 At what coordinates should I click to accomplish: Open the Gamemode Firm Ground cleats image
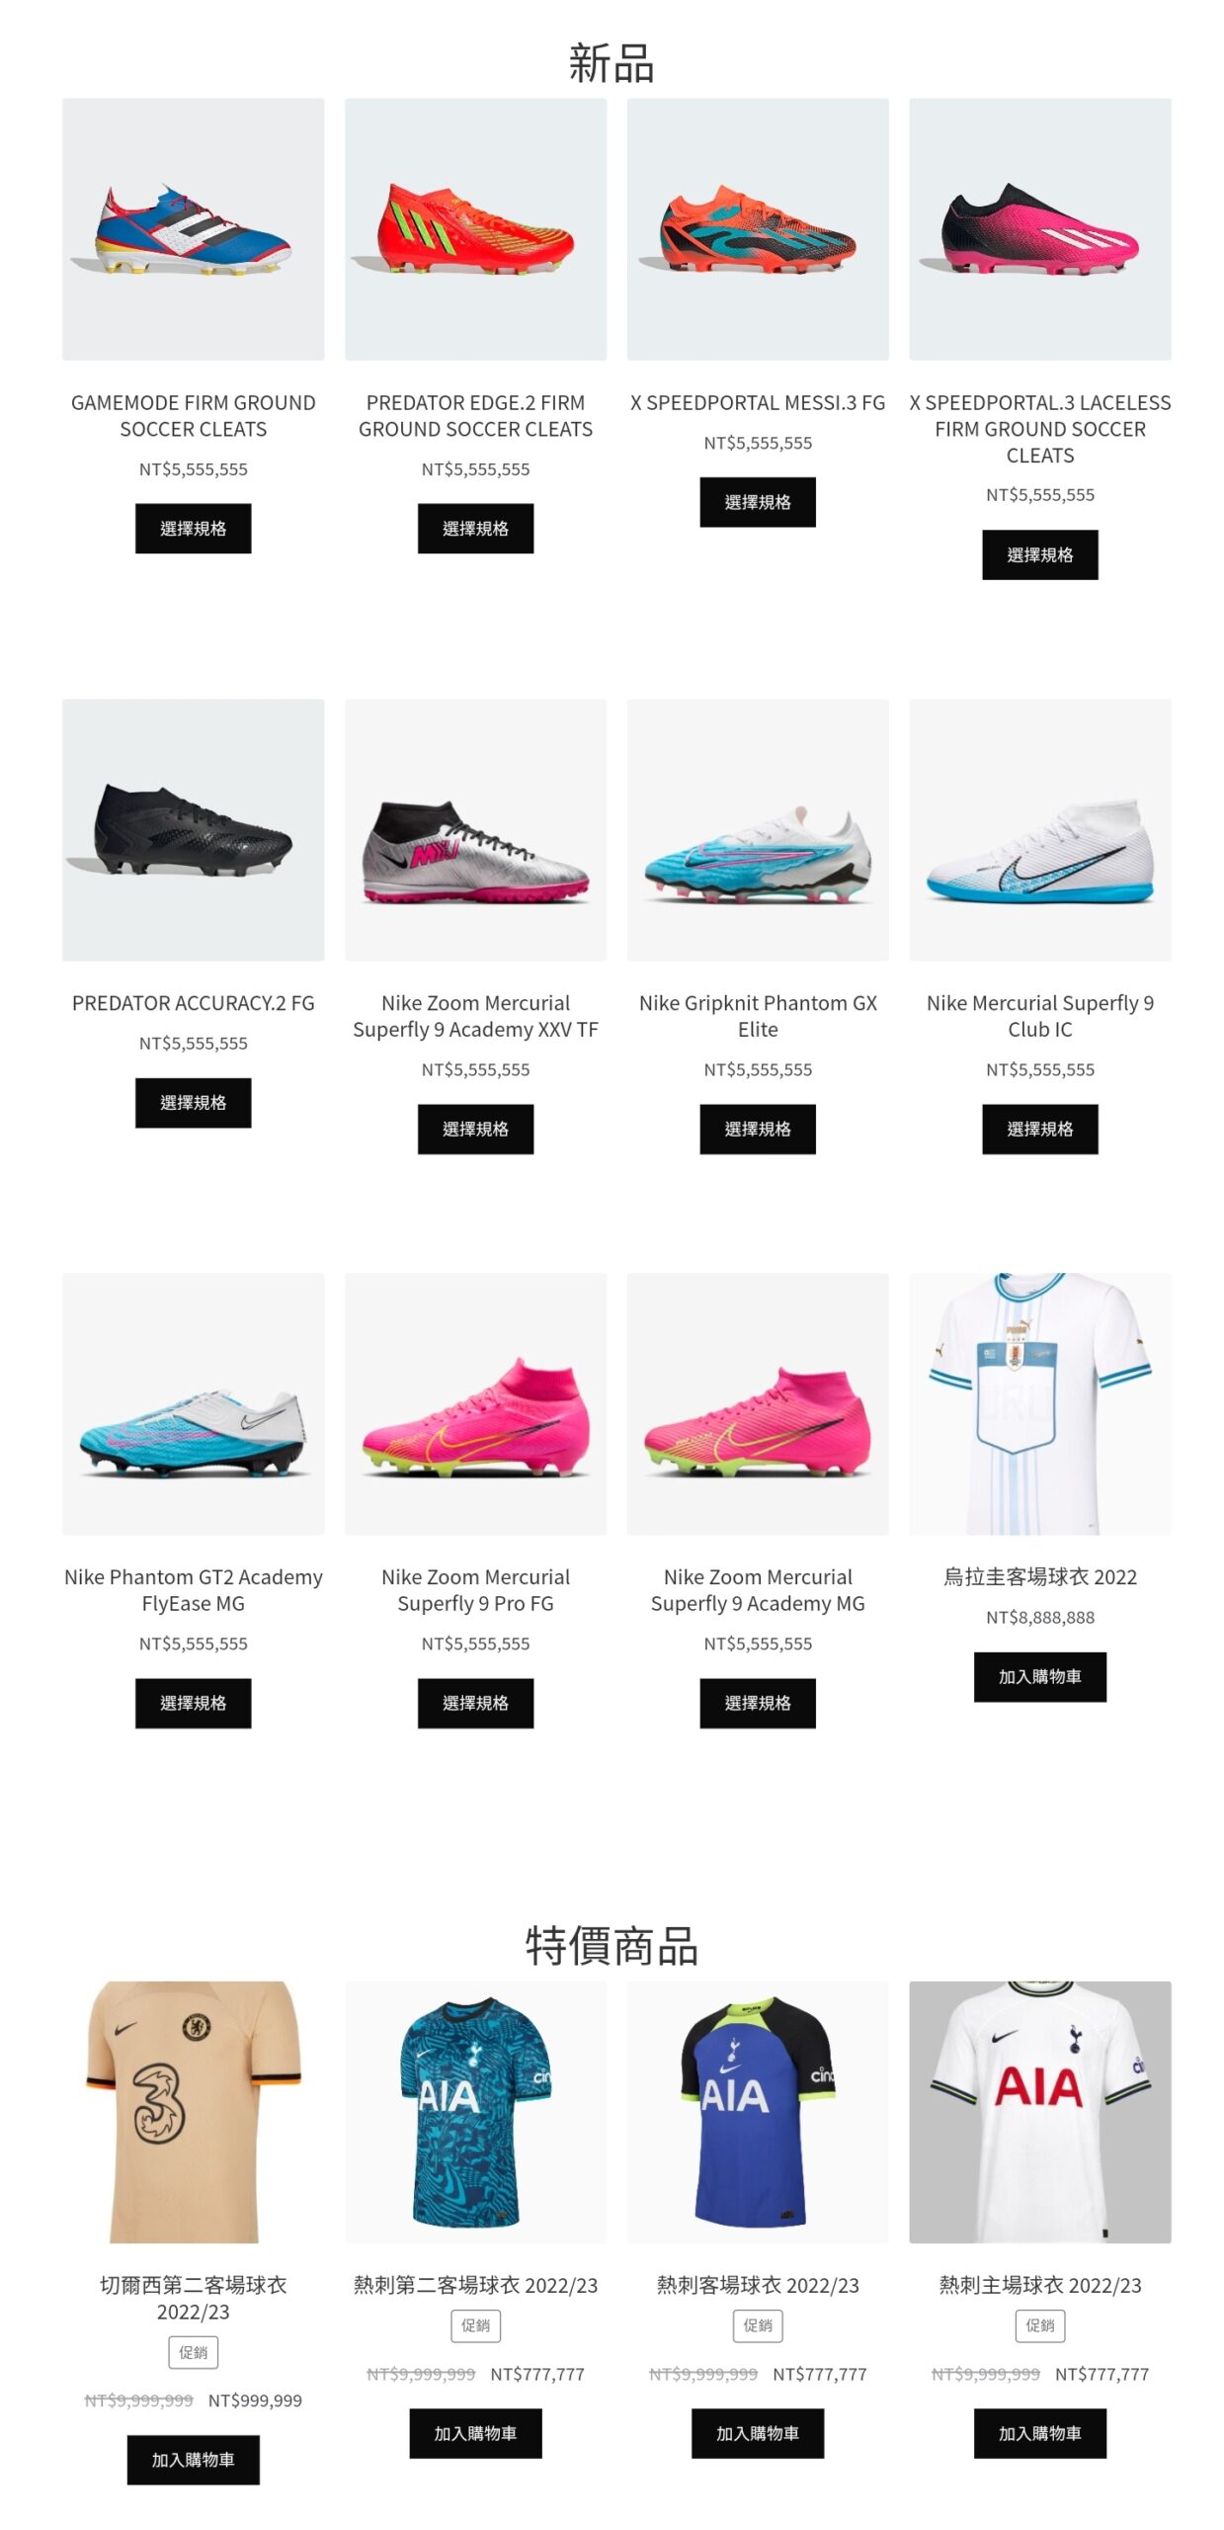[x=193, y=228]
